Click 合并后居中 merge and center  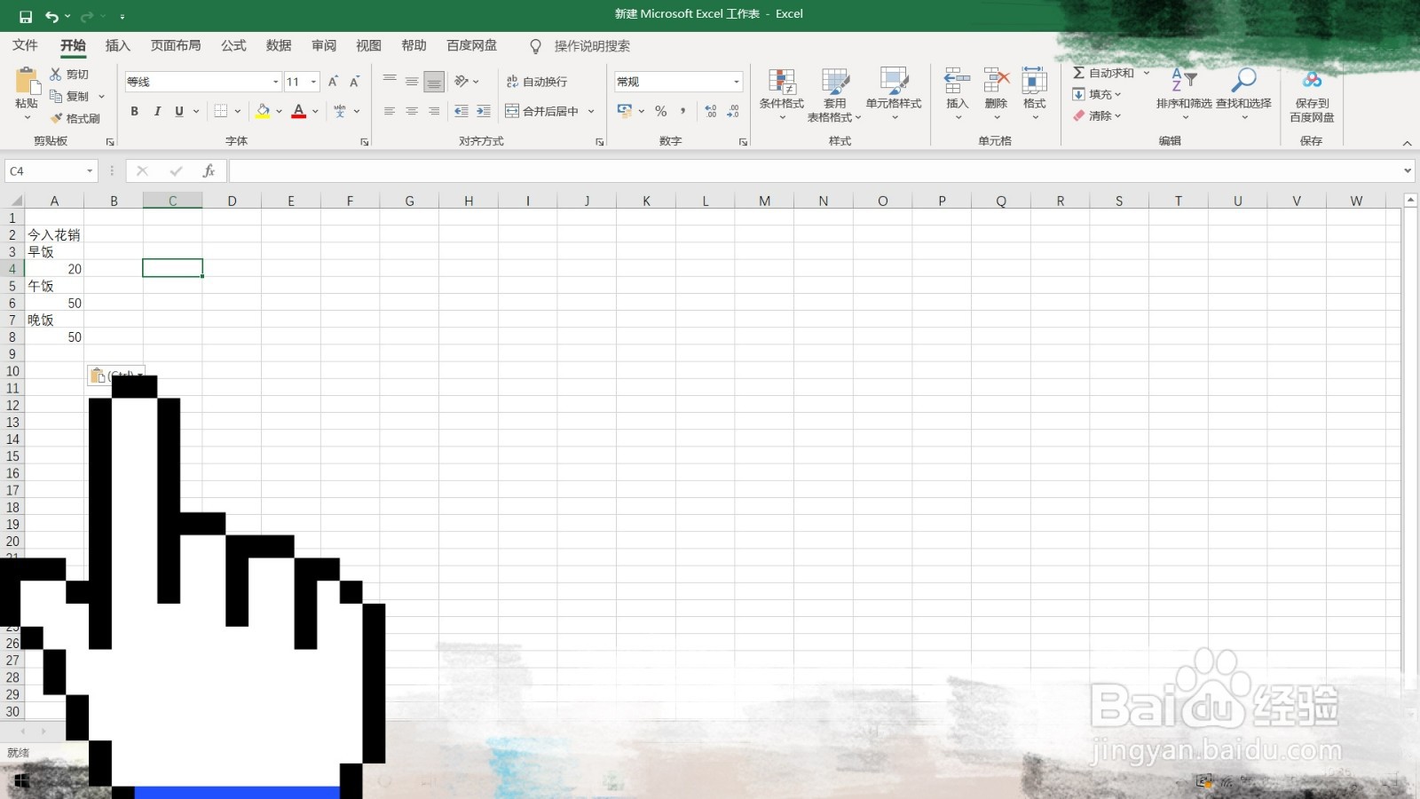(x=541, y=111)
